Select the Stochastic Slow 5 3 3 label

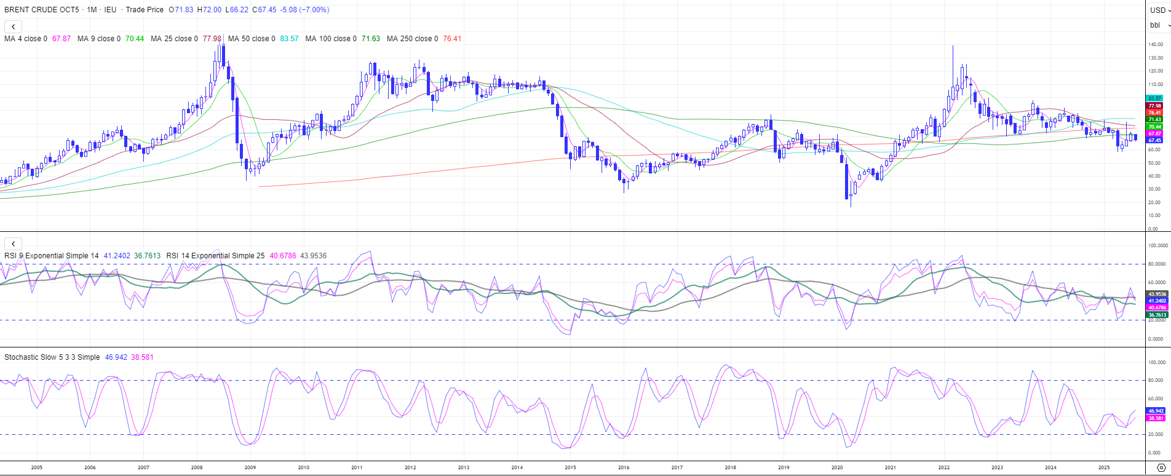tap(52, 357)
